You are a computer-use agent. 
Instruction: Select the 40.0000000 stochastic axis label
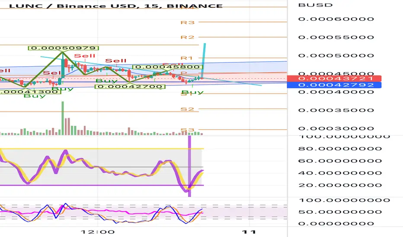pyautogui.click(x=340, y=173)
